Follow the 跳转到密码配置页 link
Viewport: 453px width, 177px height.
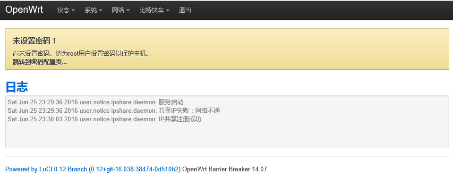point(40,62)
